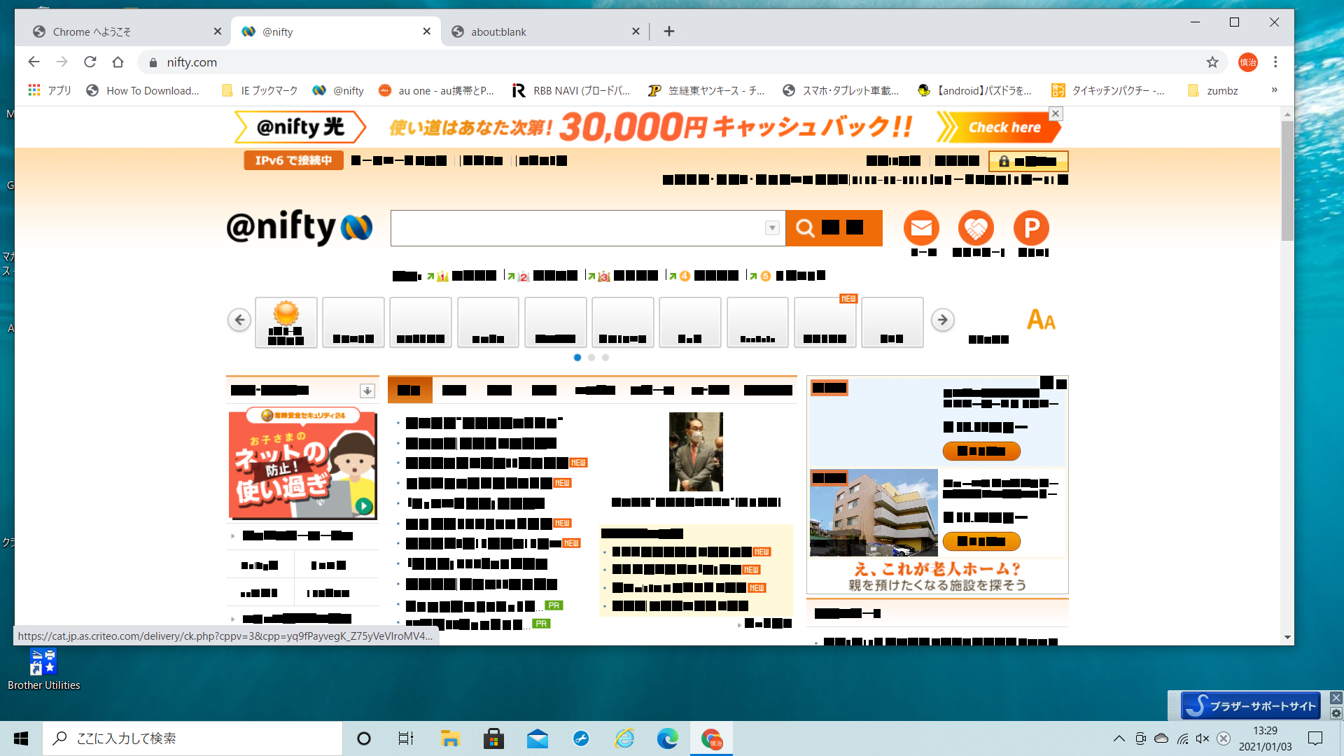Open Mail app from taskbar
1344x756 pixels.
[x=538, y=738]
